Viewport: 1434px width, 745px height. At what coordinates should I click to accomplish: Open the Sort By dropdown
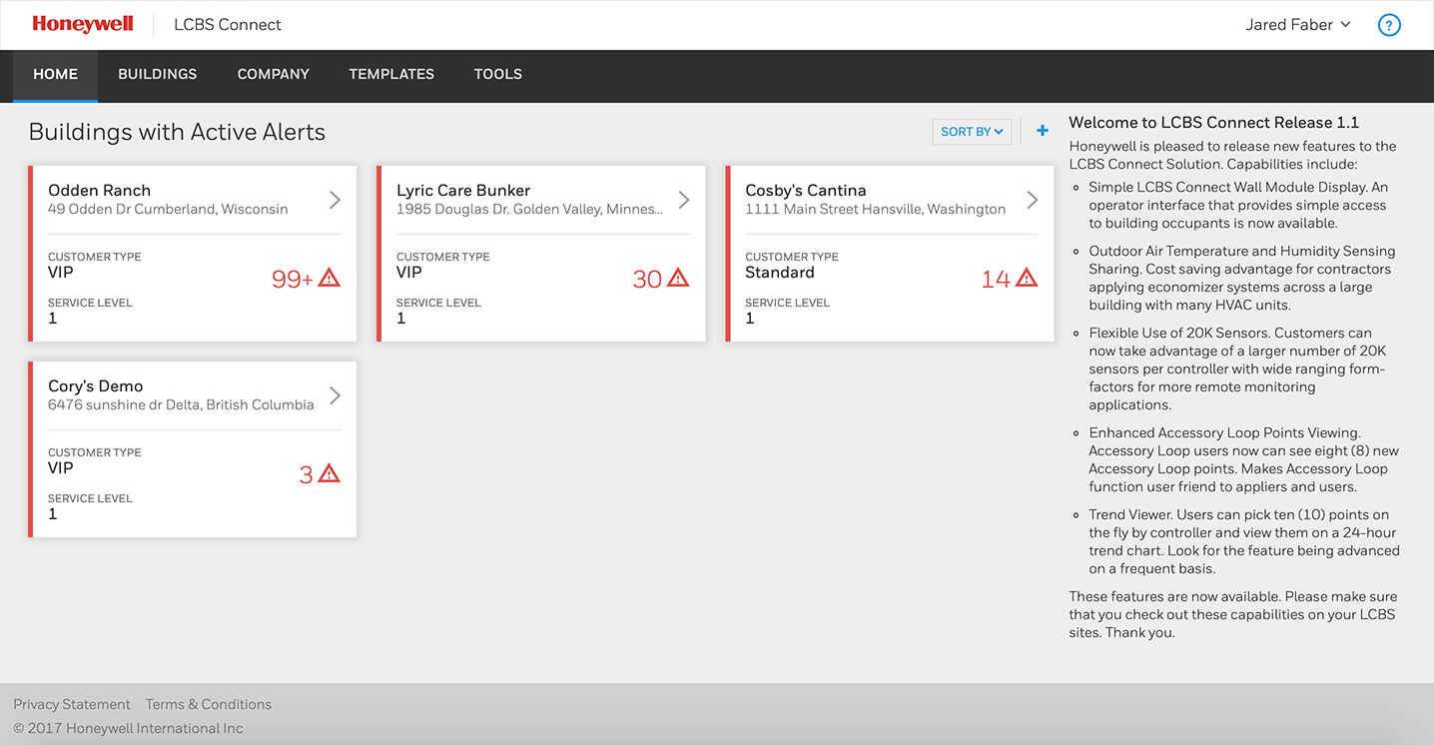pyautogui.click(x=972, y=132)
